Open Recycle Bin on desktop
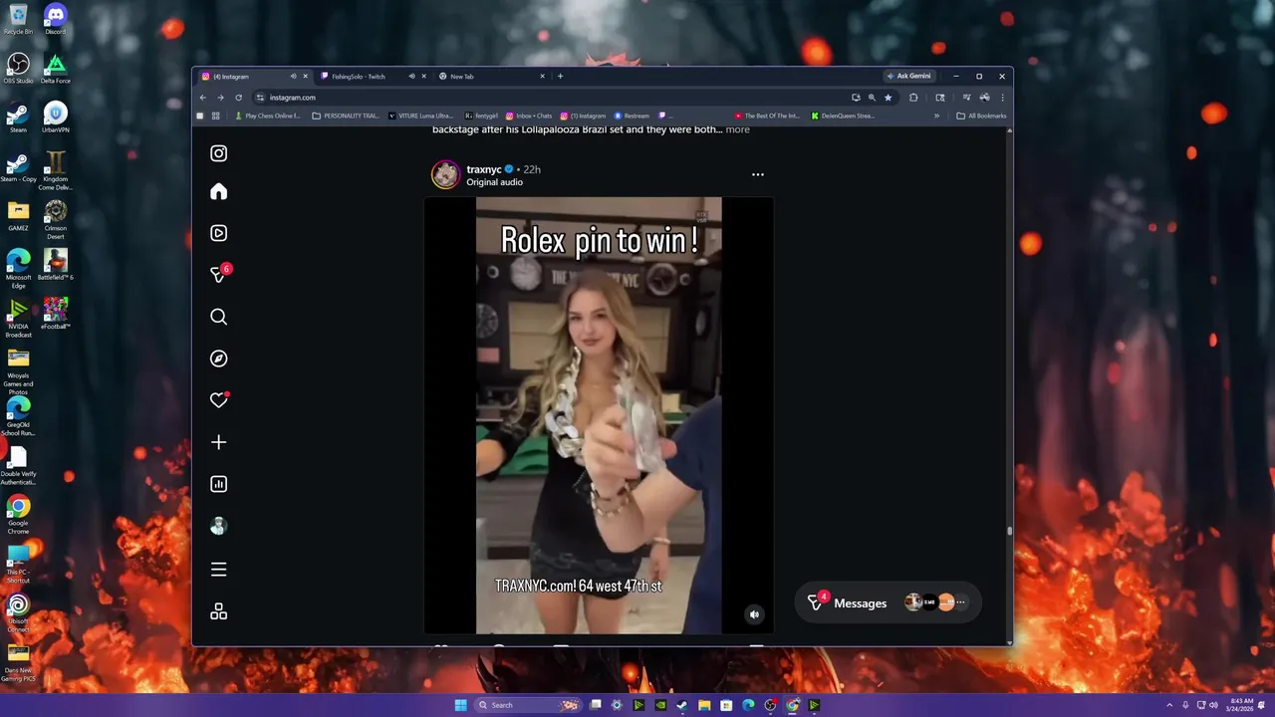The width and height of the screenshot is (1275, 717). pyautogui.click(x=18, y=19)
